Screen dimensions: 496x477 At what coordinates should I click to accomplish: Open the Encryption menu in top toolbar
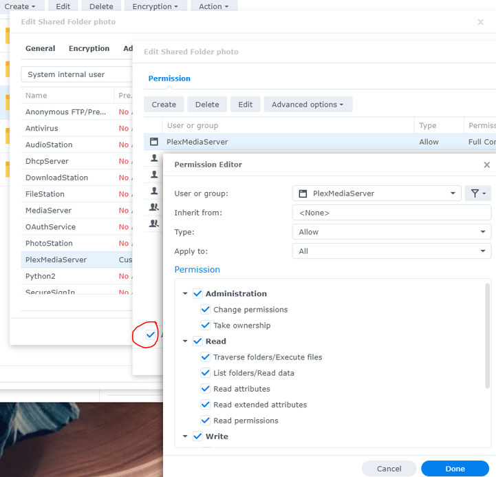pos(155,6)
